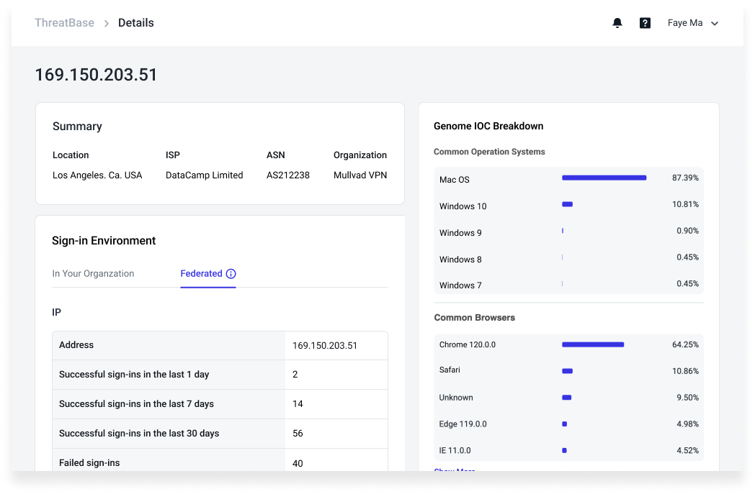Select the IP title 169.150.203.51
This screenshot has height=494, width=755.
(96, 75)
